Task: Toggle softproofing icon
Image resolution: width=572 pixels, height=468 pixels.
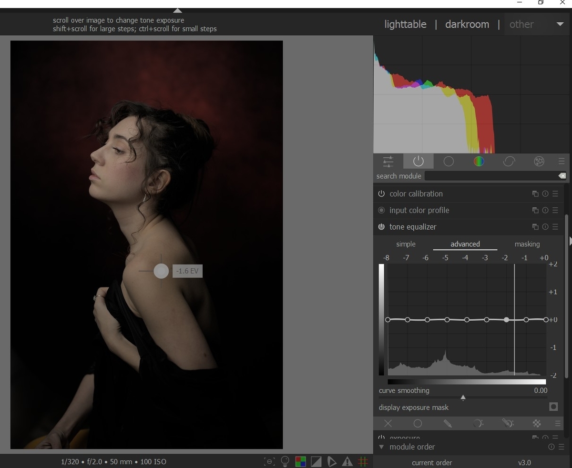Action: 332,461
